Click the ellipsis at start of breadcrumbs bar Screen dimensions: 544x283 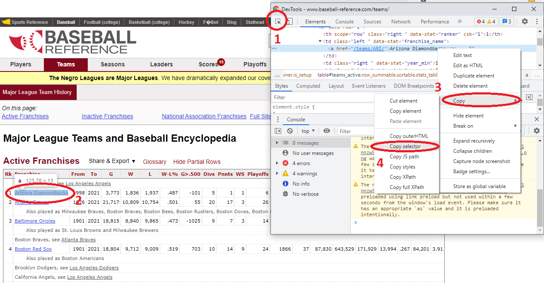[x=277, y=75]
